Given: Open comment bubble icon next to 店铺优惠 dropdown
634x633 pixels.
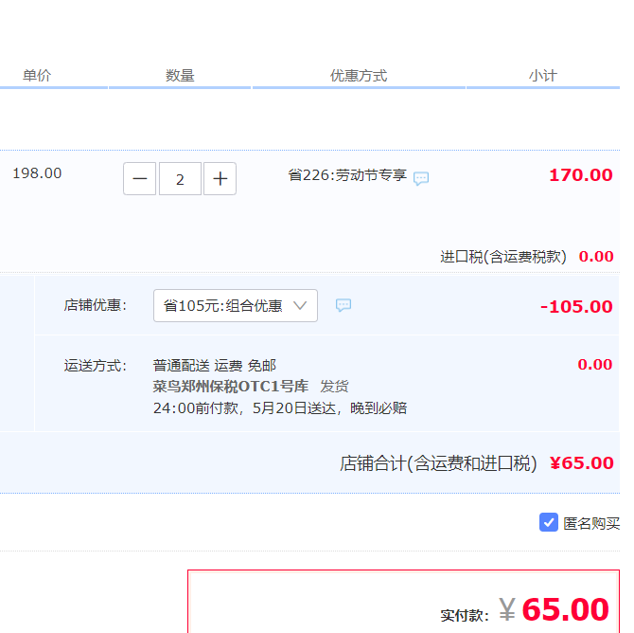Looking at the screenshot, I should [343, 305].
